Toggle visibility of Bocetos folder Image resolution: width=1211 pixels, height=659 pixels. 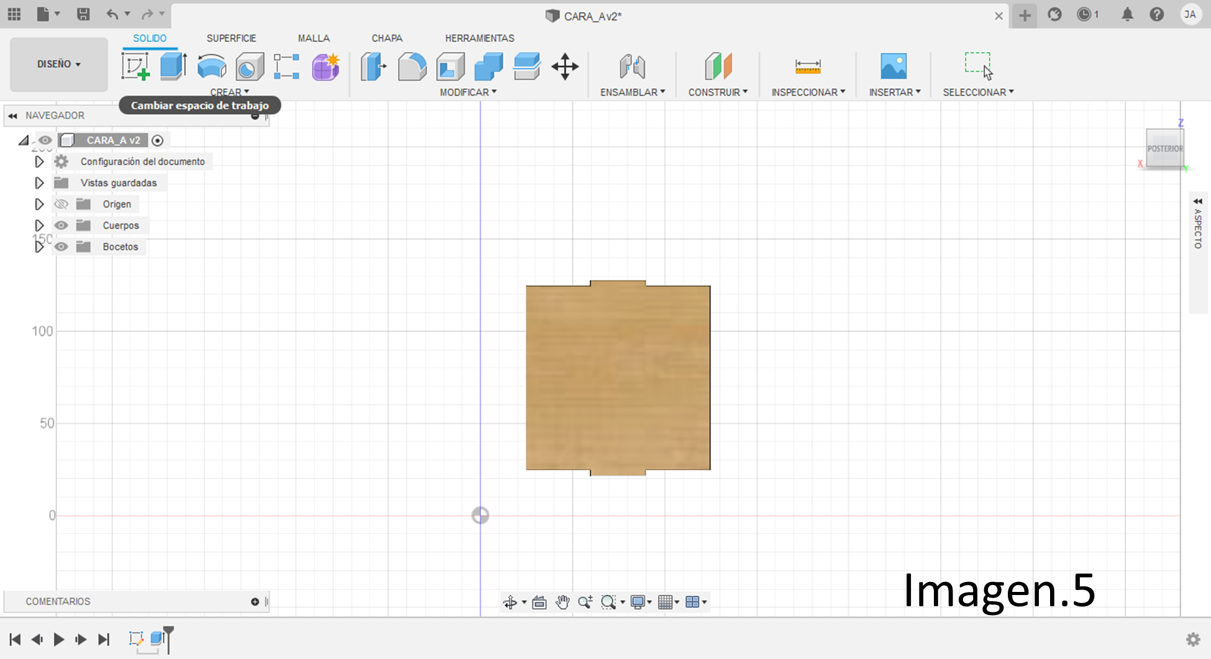(61, 247)
